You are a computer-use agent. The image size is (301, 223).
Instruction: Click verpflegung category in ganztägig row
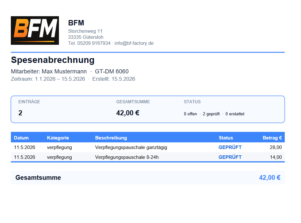tap(60, 147)
